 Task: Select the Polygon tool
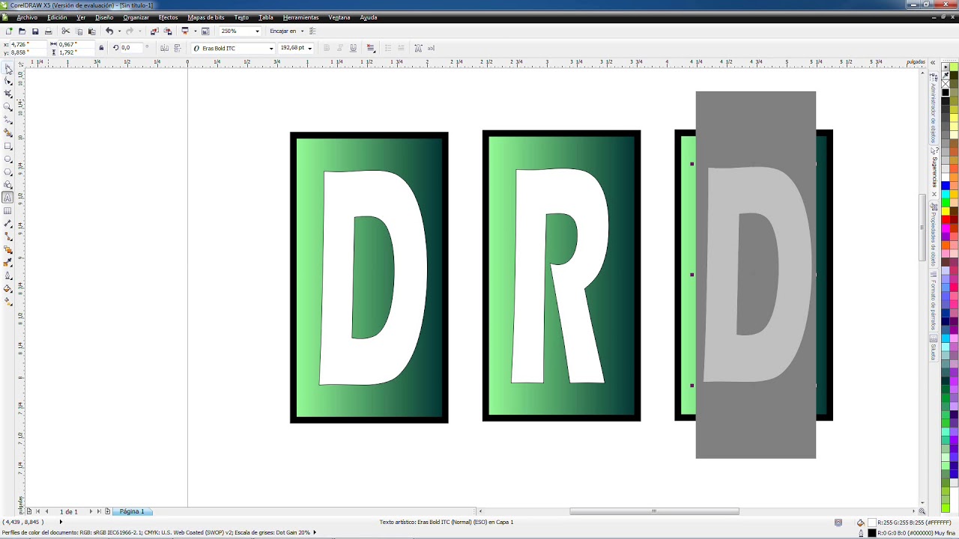pos(8,171)
